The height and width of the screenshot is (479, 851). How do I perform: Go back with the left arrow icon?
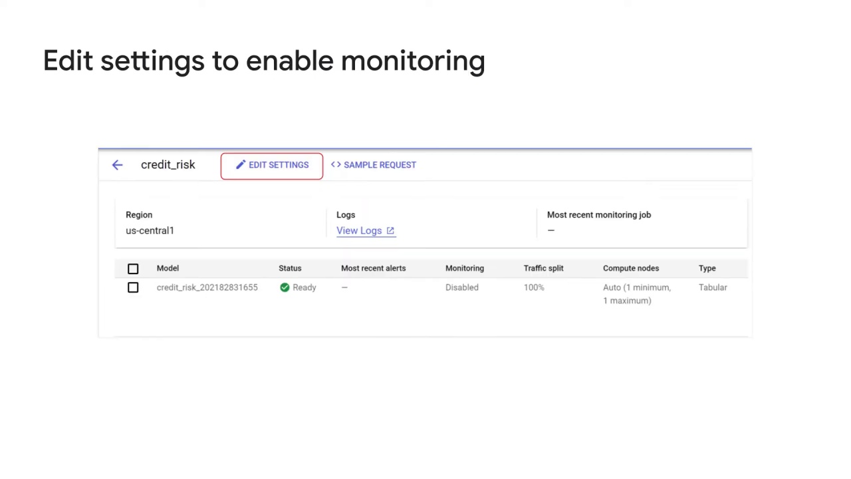coord(117,165)
